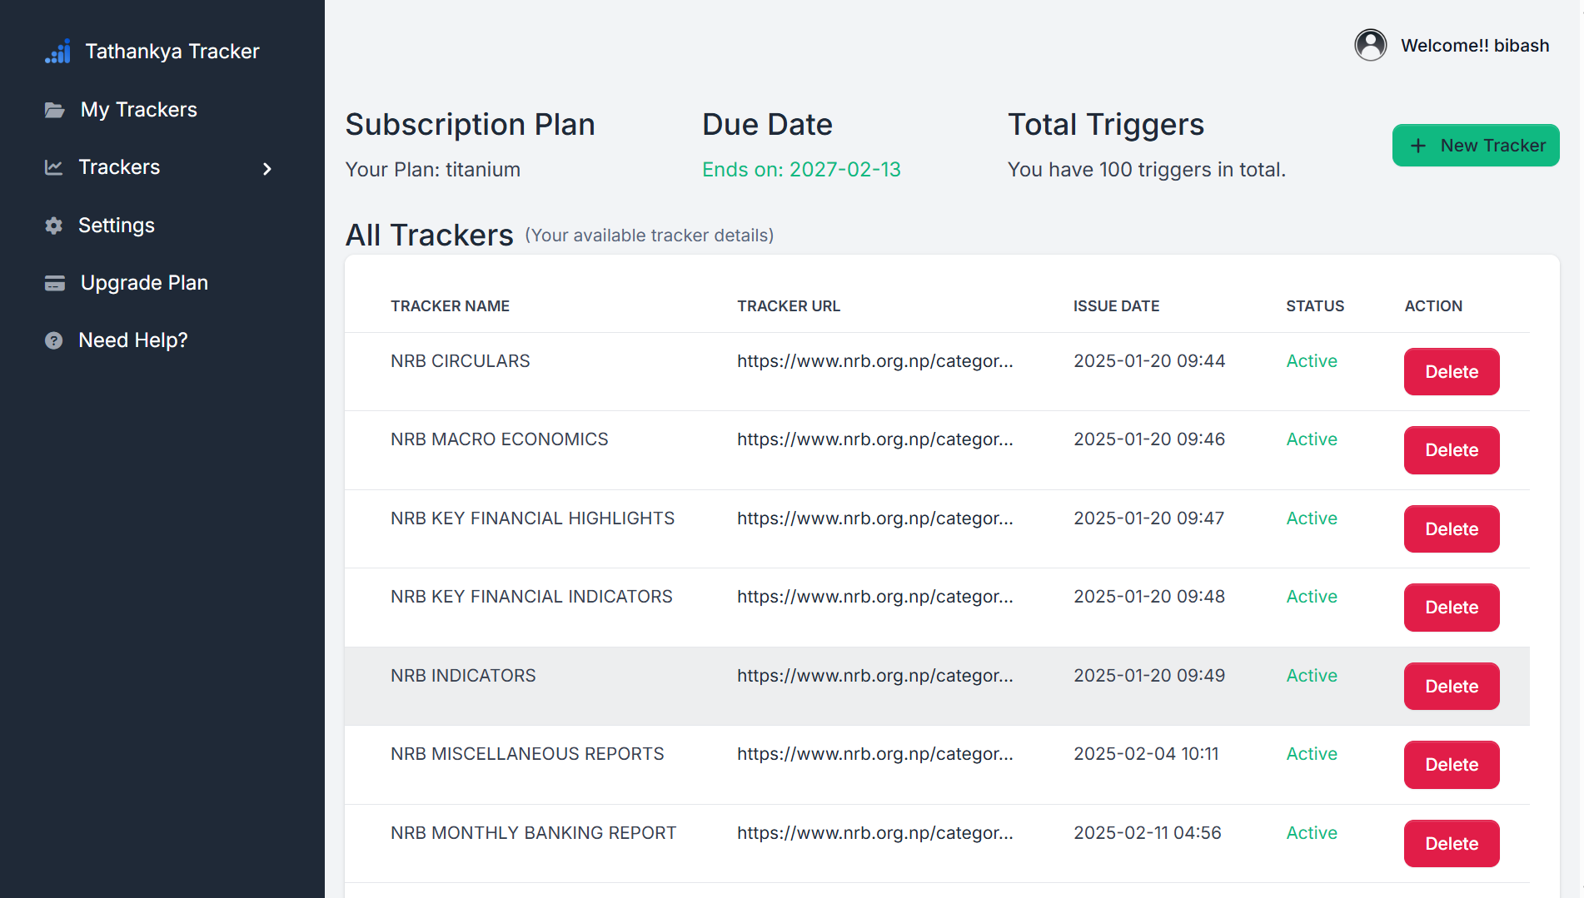Click the user avatar next to Welcome bibash

[1371, 45]
